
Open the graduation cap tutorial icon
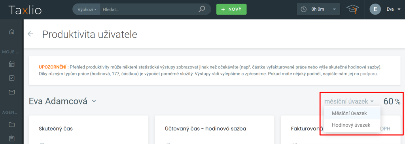(353, 9)
